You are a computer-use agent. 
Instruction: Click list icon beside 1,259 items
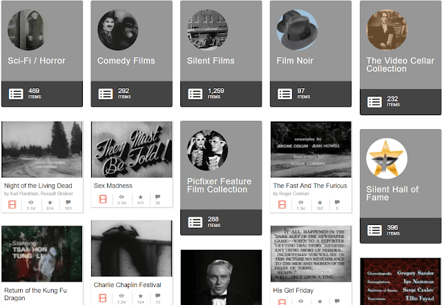[195, 94]
